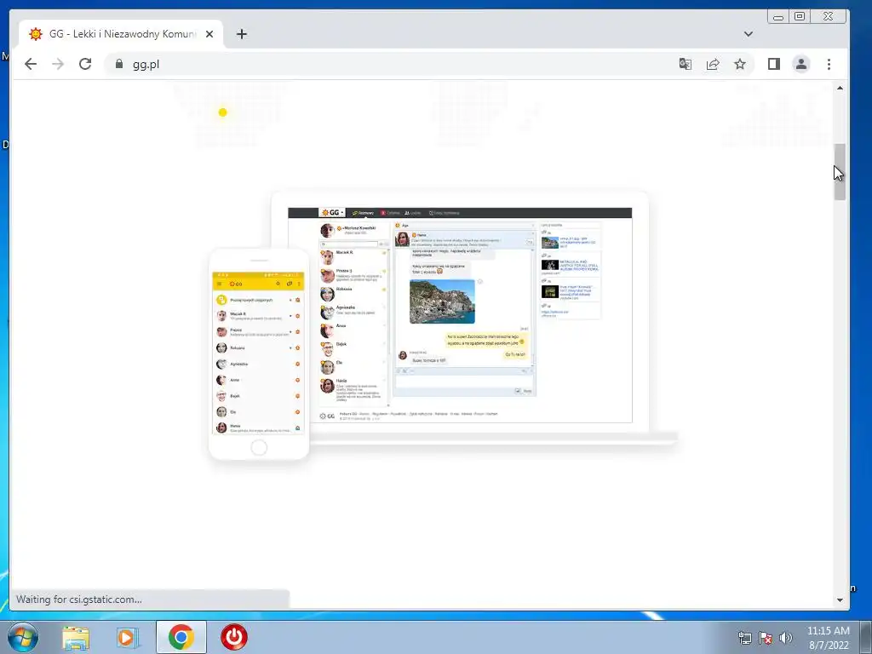
Task: Toggle the Chrome side panel
Action: click(773, 64)
